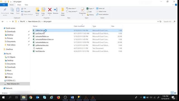This screenshot has width=179, height=101.
Task: Collapse the ribbon with the chevron
Action: (173, 5)
